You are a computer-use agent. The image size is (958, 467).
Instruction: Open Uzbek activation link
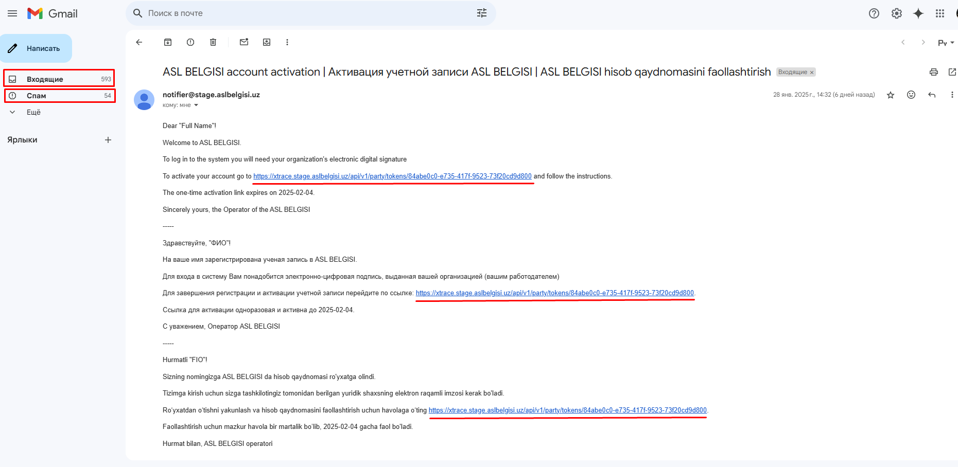point(568,410)
